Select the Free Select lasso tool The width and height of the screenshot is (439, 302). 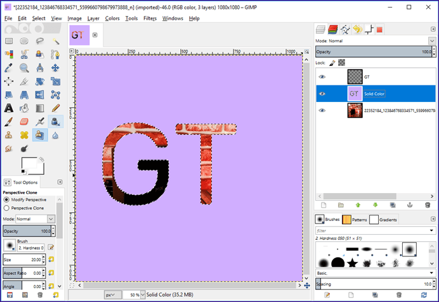[40, 41]
